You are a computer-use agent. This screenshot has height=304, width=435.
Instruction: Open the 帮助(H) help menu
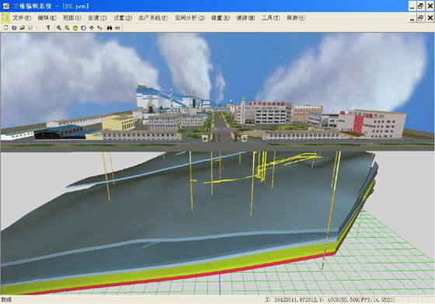coord(296,18)
